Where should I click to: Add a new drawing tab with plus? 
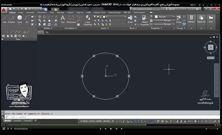click(47, 32)
